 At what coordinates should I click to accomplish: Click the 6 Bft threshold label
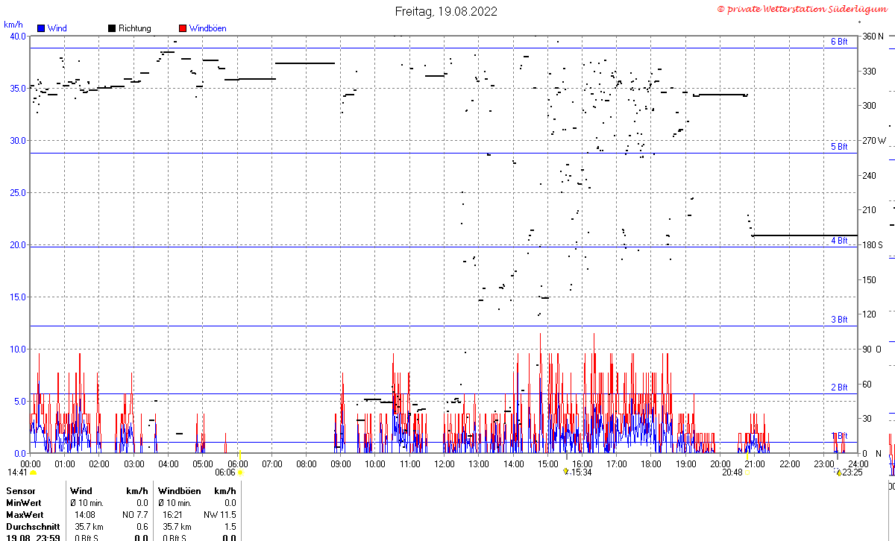(x=839, y=42)
